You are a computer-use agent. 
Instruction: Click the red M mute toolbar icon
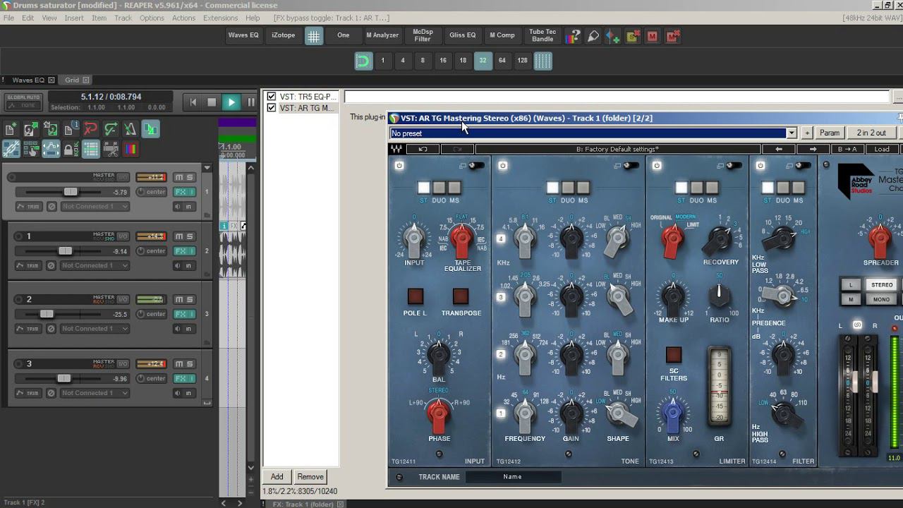653,36
